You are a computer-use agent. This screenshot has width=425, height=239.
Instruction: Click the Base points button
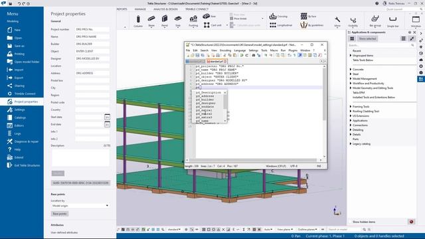click(60, 214)
